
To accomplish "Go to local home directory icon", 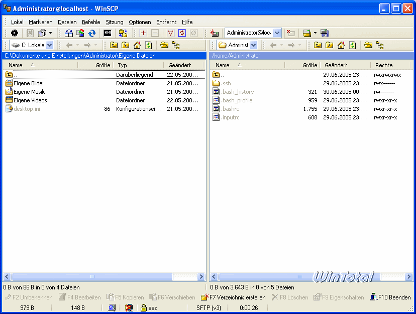I will (x=137, y=45).
